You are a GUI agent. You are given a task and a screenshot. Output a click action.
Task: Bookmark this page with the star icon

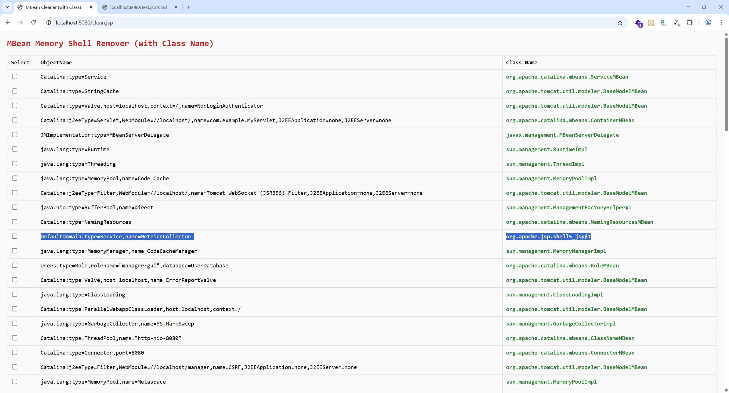[x=620, y=22]
